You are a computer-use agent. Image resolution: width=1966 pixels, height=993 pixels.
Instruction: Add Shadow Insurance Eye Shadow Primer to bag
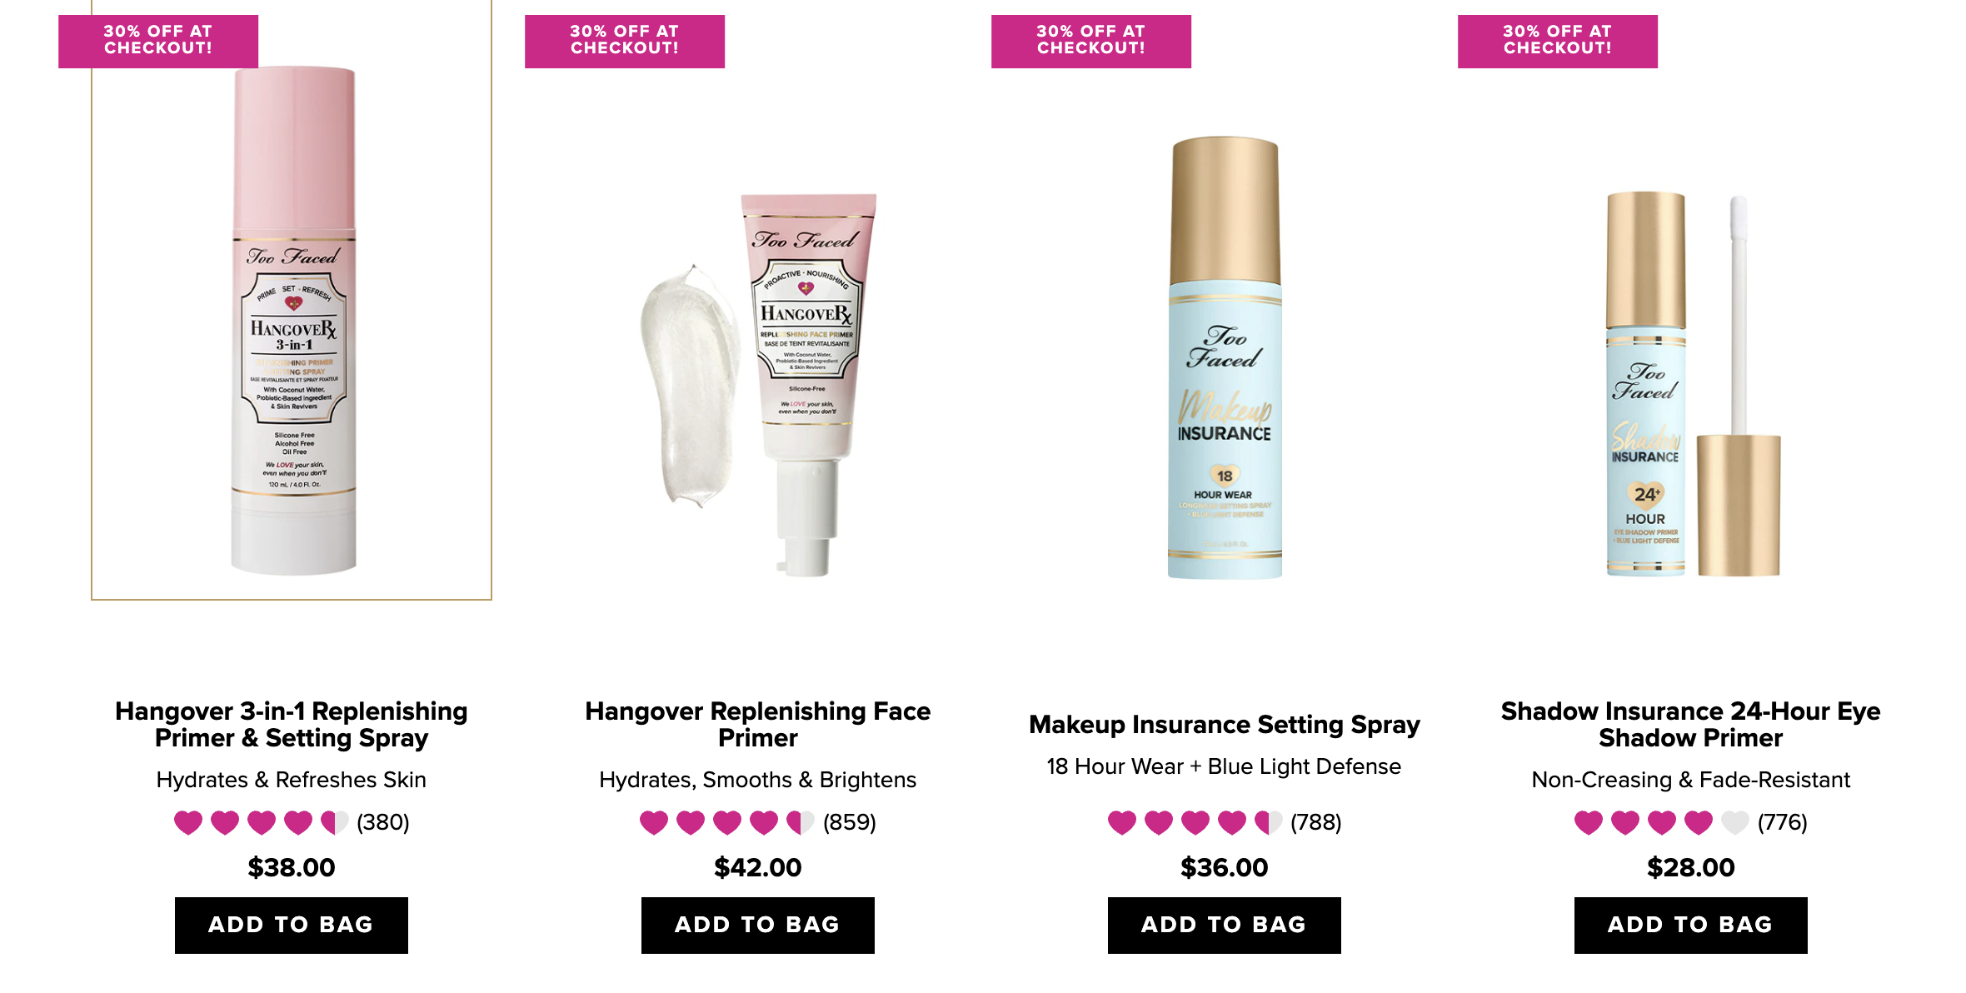click(1691, 925)
